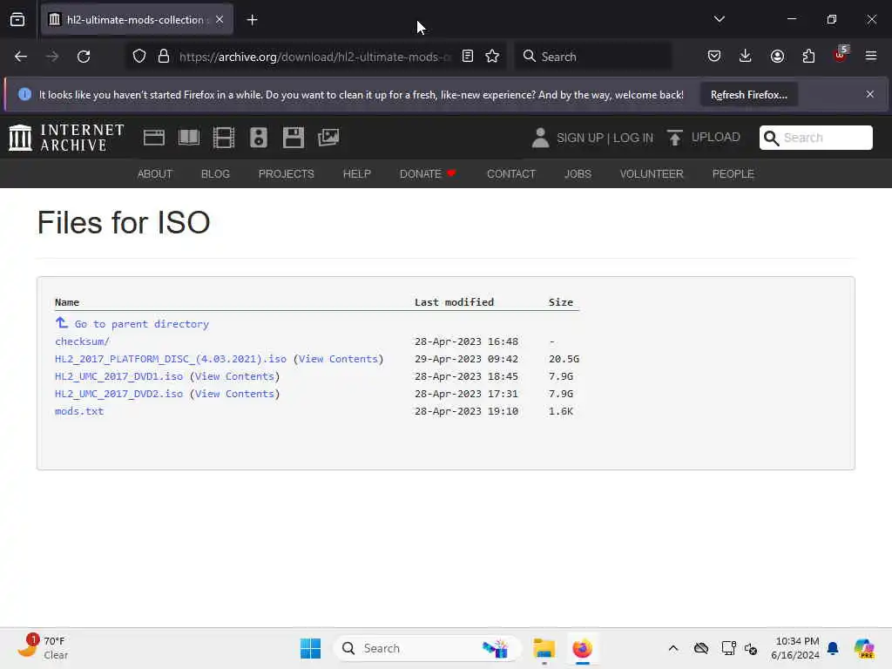Open a new browser tab
Screen dimensions: 892x669
click(x=252, y=20)
